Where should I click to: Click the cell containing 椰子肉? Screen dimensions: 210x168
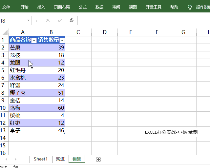coord(23,93)
